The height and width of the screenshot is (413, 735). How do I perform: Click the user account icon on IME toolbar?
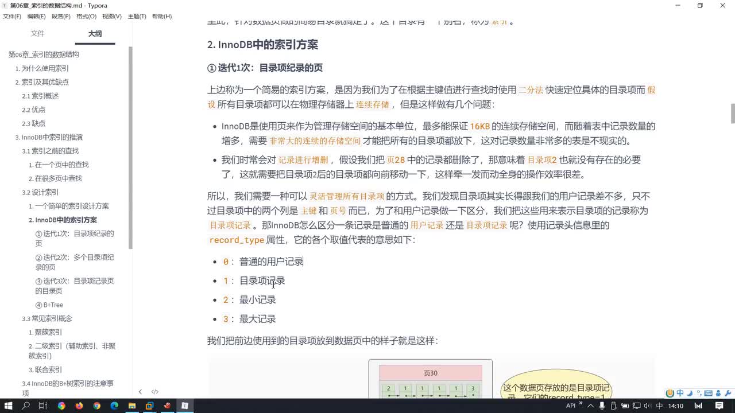point(717,393)
